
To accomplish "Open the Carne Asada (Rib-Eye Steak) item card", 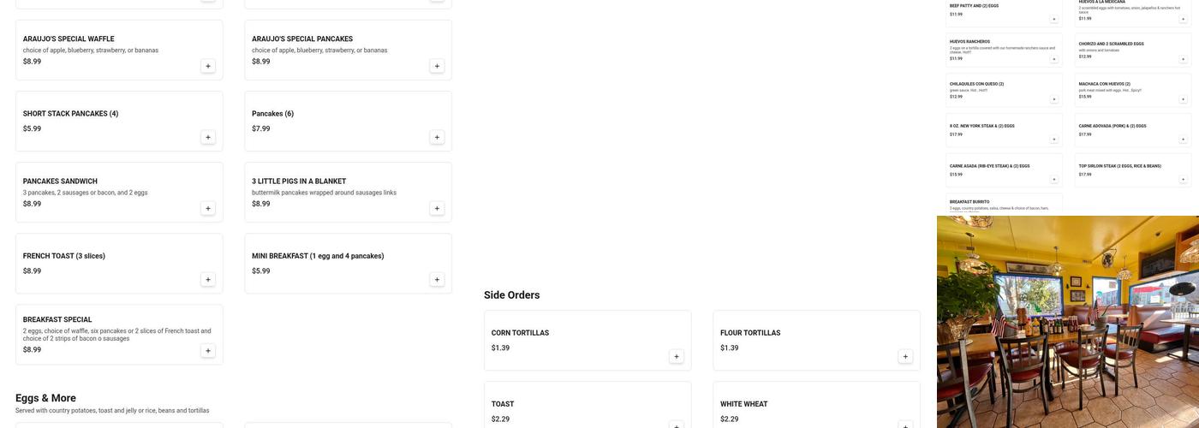I will pos(1003,169).
